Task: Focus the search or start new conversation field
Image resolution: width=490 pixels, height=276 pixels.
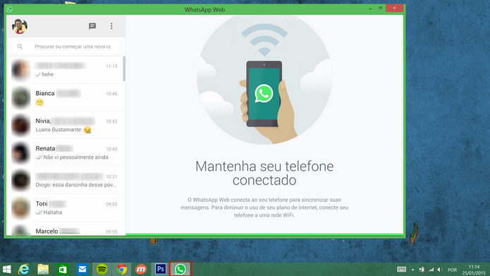Action: pyautogui.click(x=66, y=47)
